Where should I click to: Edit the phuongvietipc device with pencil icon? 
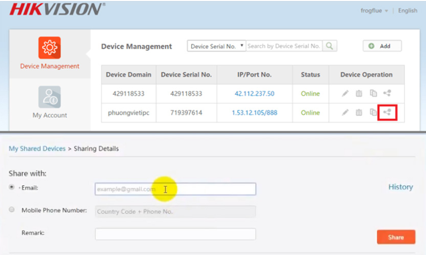point(345,113)
